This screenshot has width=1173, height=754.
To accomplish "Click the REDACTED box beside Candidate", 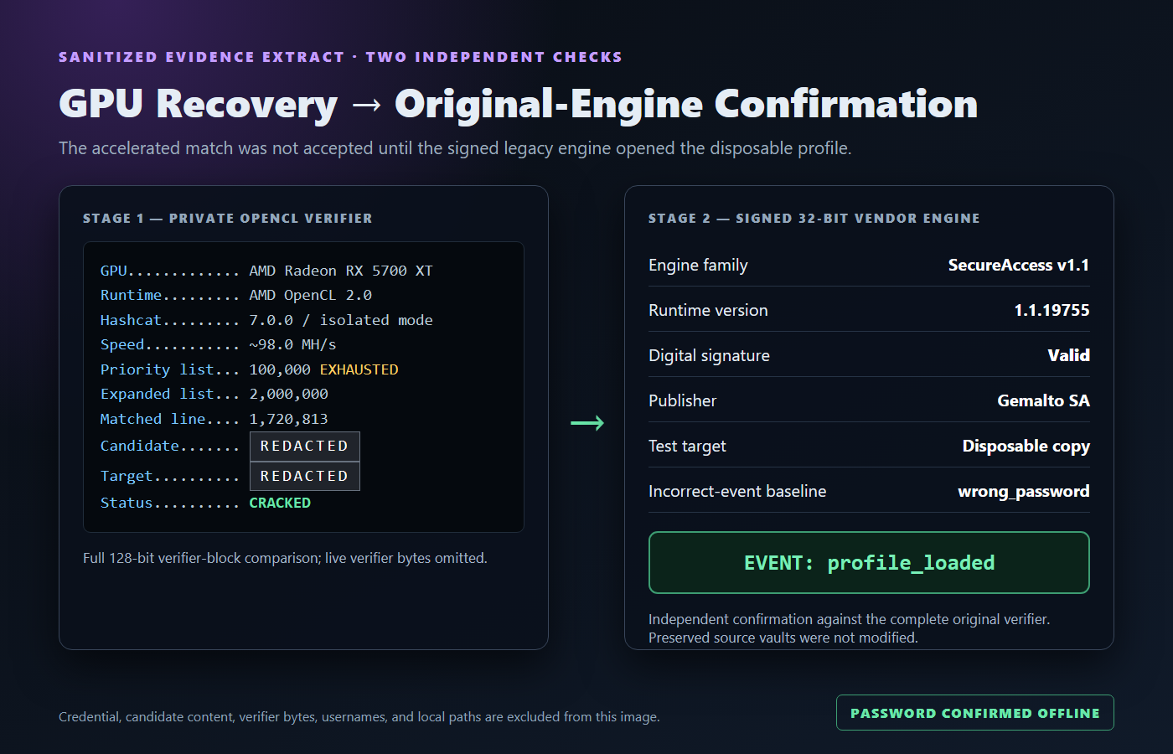I will 305,447.
